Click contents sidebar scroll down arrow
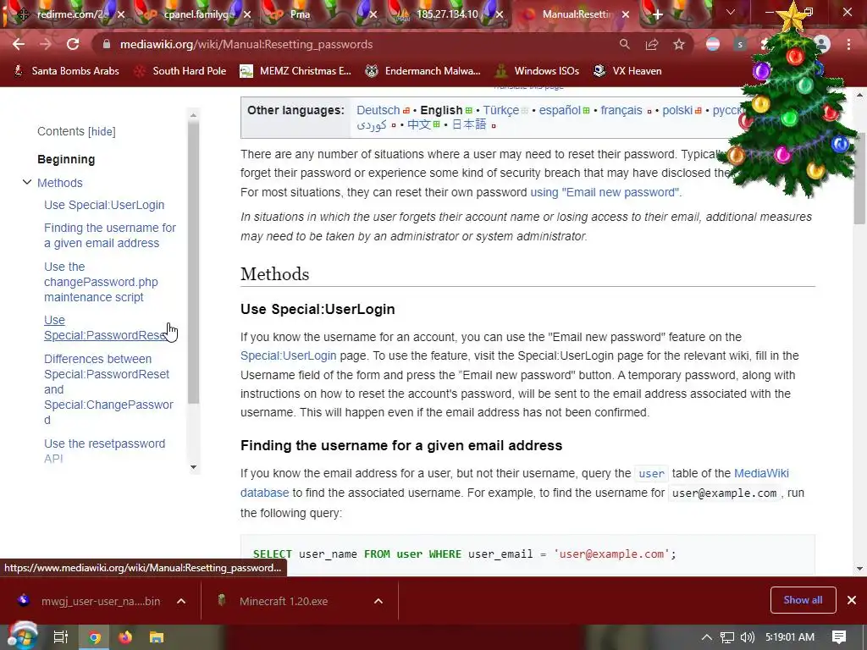This screenshot has width=867, height=650. point(193,467)
